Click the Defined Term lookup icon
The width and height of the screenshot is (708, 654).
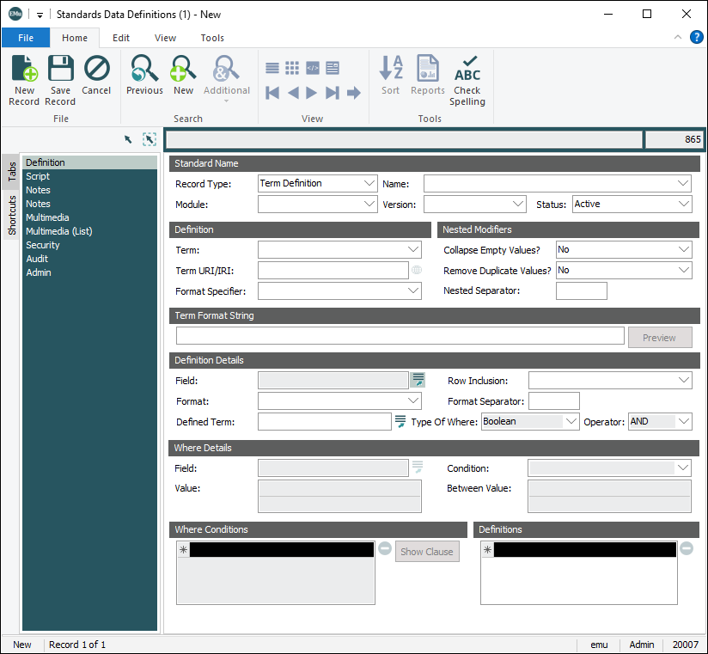click(x=400, y=421)
